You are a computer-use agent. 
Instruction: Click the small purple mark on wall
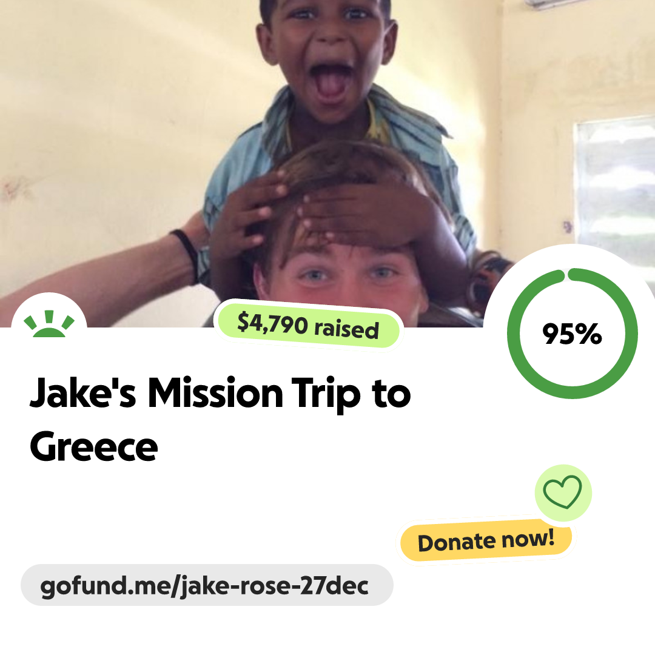[x=567, y=227]
